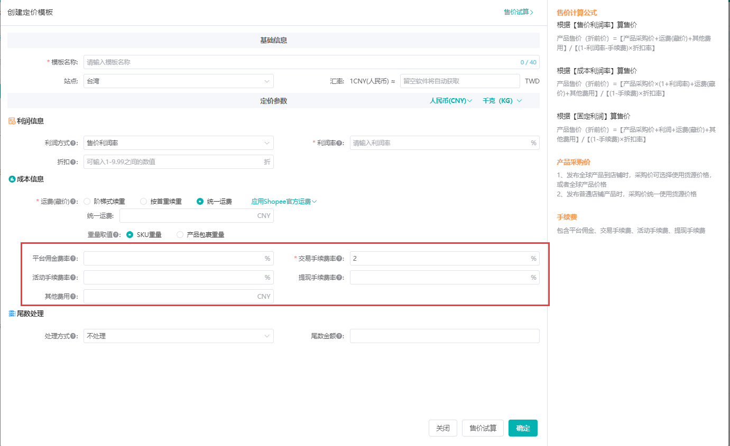Expand 应用Shopee官方运费 menu
The height and width of the screenshot is (446, 730).
tap(284, 202)
